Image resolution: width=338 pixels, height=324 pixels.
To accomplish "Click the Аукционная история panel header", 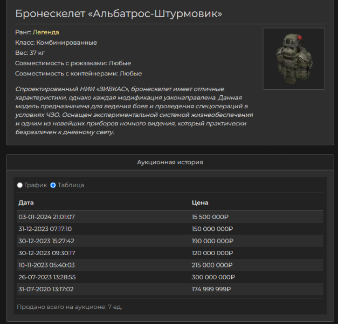I will pos(170,162).
